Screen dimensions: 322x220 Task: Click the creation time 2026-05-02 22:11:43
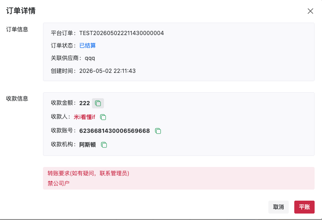107,71
